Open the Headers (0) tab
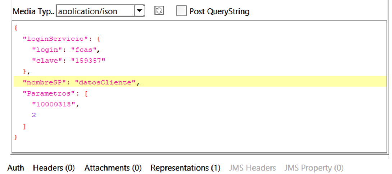Screen dimensions: 392x174 coord(54,168)
